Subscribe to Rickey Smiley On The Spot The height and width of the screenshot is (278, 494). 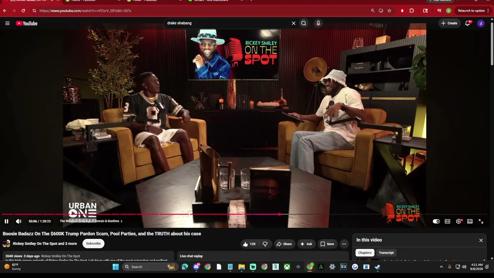(93, 244)
